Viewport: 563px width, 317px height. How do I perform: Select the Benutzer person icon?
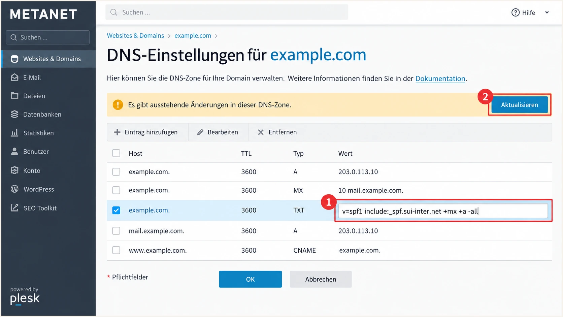tap(14, 151)
